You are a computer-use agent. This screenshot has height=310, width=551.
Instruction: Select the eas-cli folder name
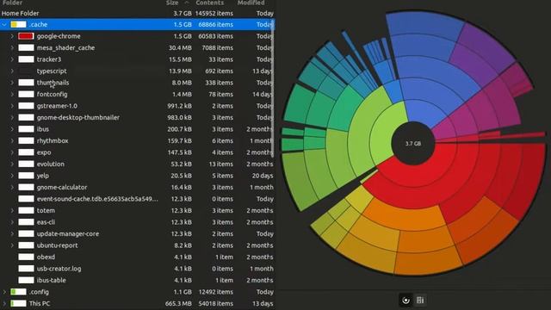click(x=46, y=222)
